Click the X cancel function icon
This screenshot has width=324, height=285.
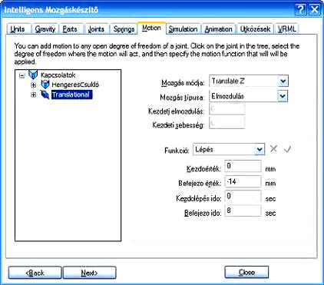(x=273, y=148)
